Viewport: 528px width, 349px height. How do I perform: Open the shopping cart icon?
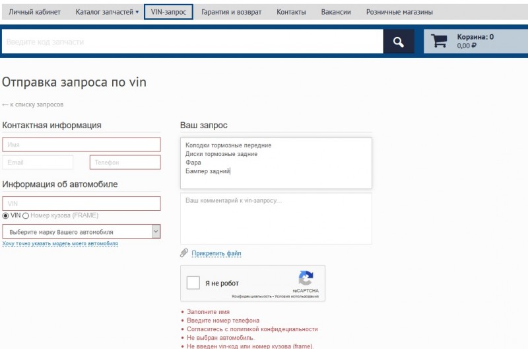(439, 41)
